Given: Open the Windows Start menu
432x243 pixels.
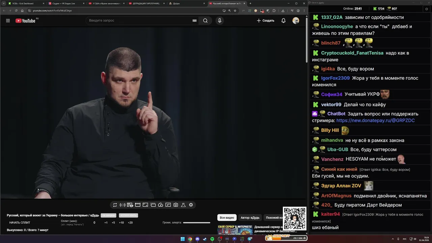Looking at the screenshot, I should click(183, 239).
